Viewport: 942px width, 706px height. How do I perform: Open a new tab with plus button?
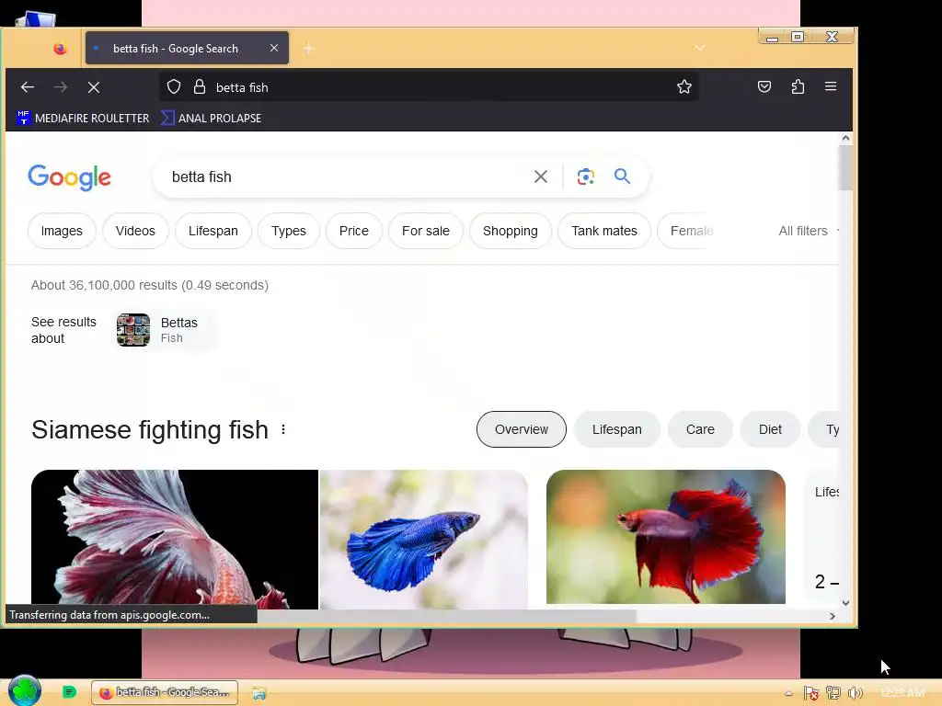309,48
